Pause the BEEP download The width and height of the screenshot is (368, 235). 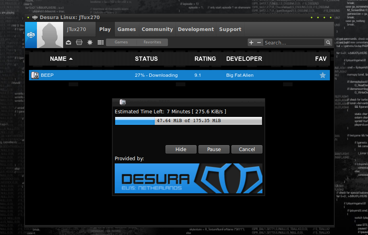pyautogui.click(x=214, y=149)
